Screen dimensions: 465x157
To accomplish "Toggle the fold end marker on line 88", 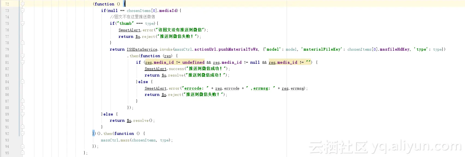I will tap(23, 108).
